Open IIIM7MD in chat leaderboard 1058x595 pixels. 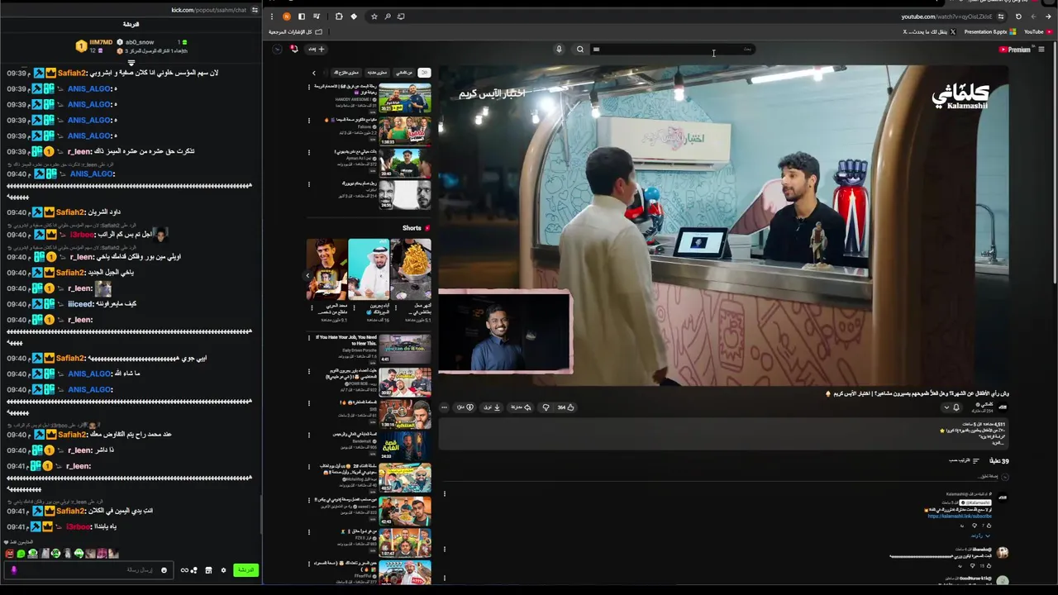pos(101,42)
